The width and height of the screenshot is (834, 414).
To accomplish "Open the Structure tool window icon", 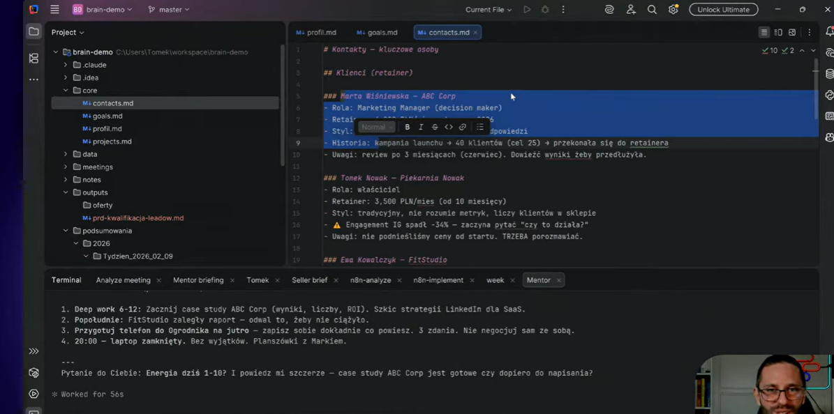I will click(x=33, y=59).
